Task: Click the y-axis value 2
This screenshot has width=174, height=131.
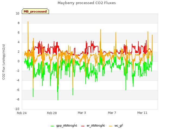Action: tap(18, 52)
